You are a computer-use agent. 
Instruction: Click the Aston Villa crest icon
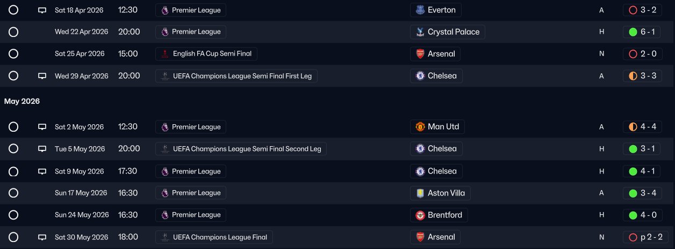tap(420, 193)
